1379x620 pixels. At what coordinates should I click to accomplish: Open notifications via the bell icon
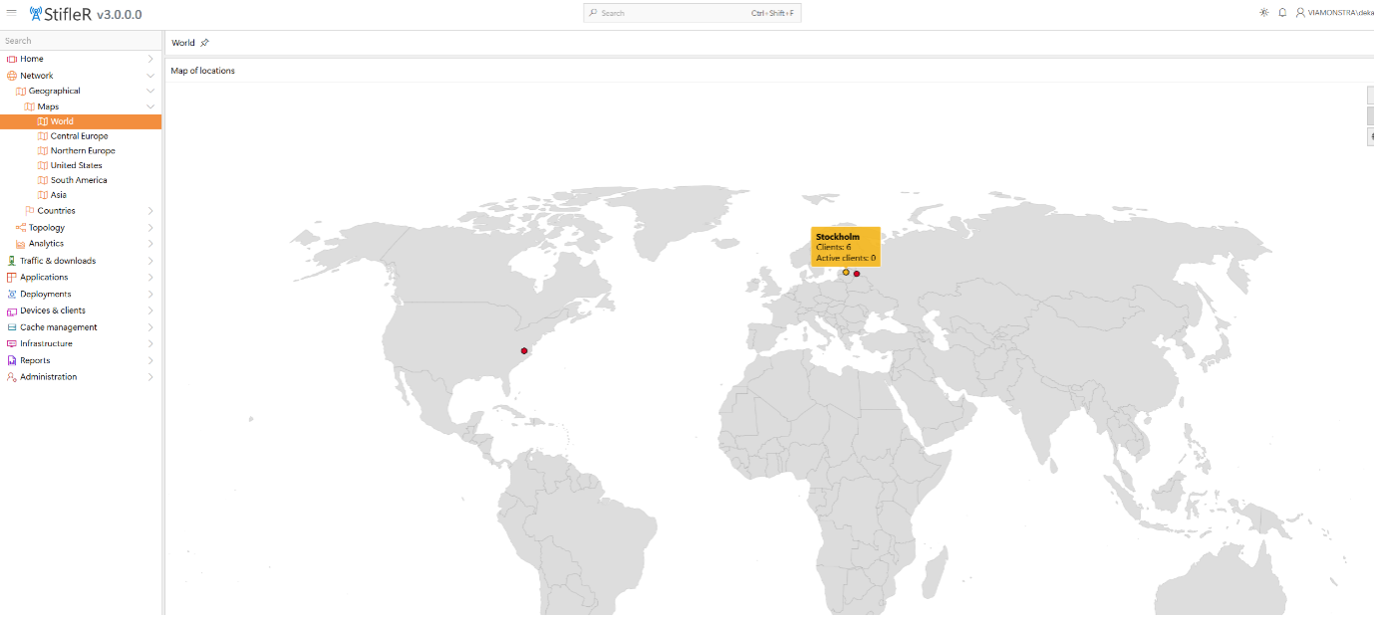[1282, 13]
